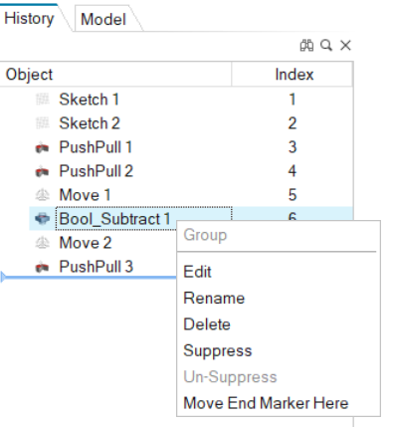
Task: Click the Move 1 feature icon
Action: click(x=42, y=195)
